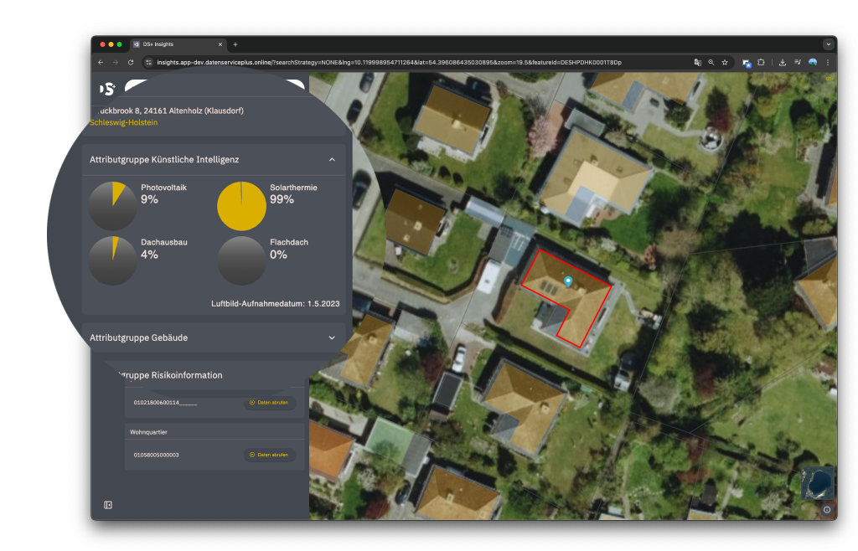Open the browser downloads icon

(x=782, y=63)
